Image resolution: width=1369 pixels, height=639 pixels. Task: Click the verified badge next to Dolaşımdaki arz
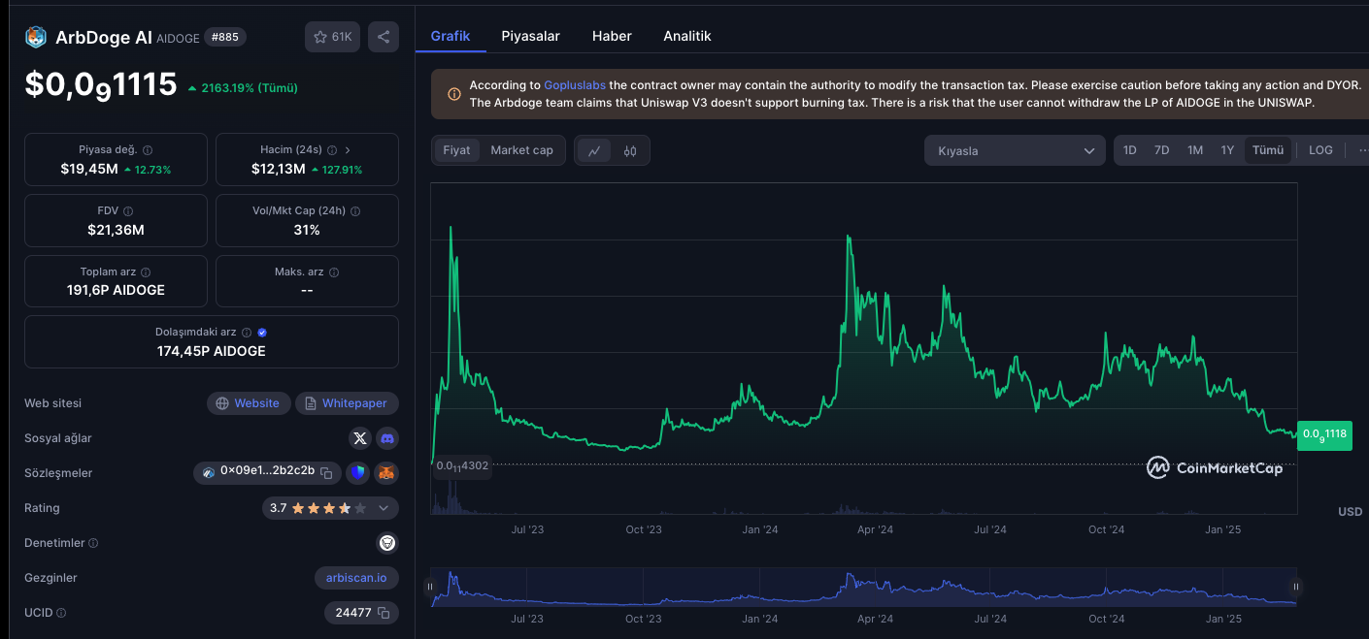click(x=262, y=332)
